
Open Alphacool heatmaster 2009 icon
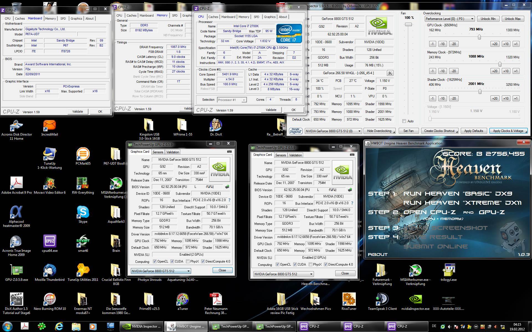coord(16,216)
